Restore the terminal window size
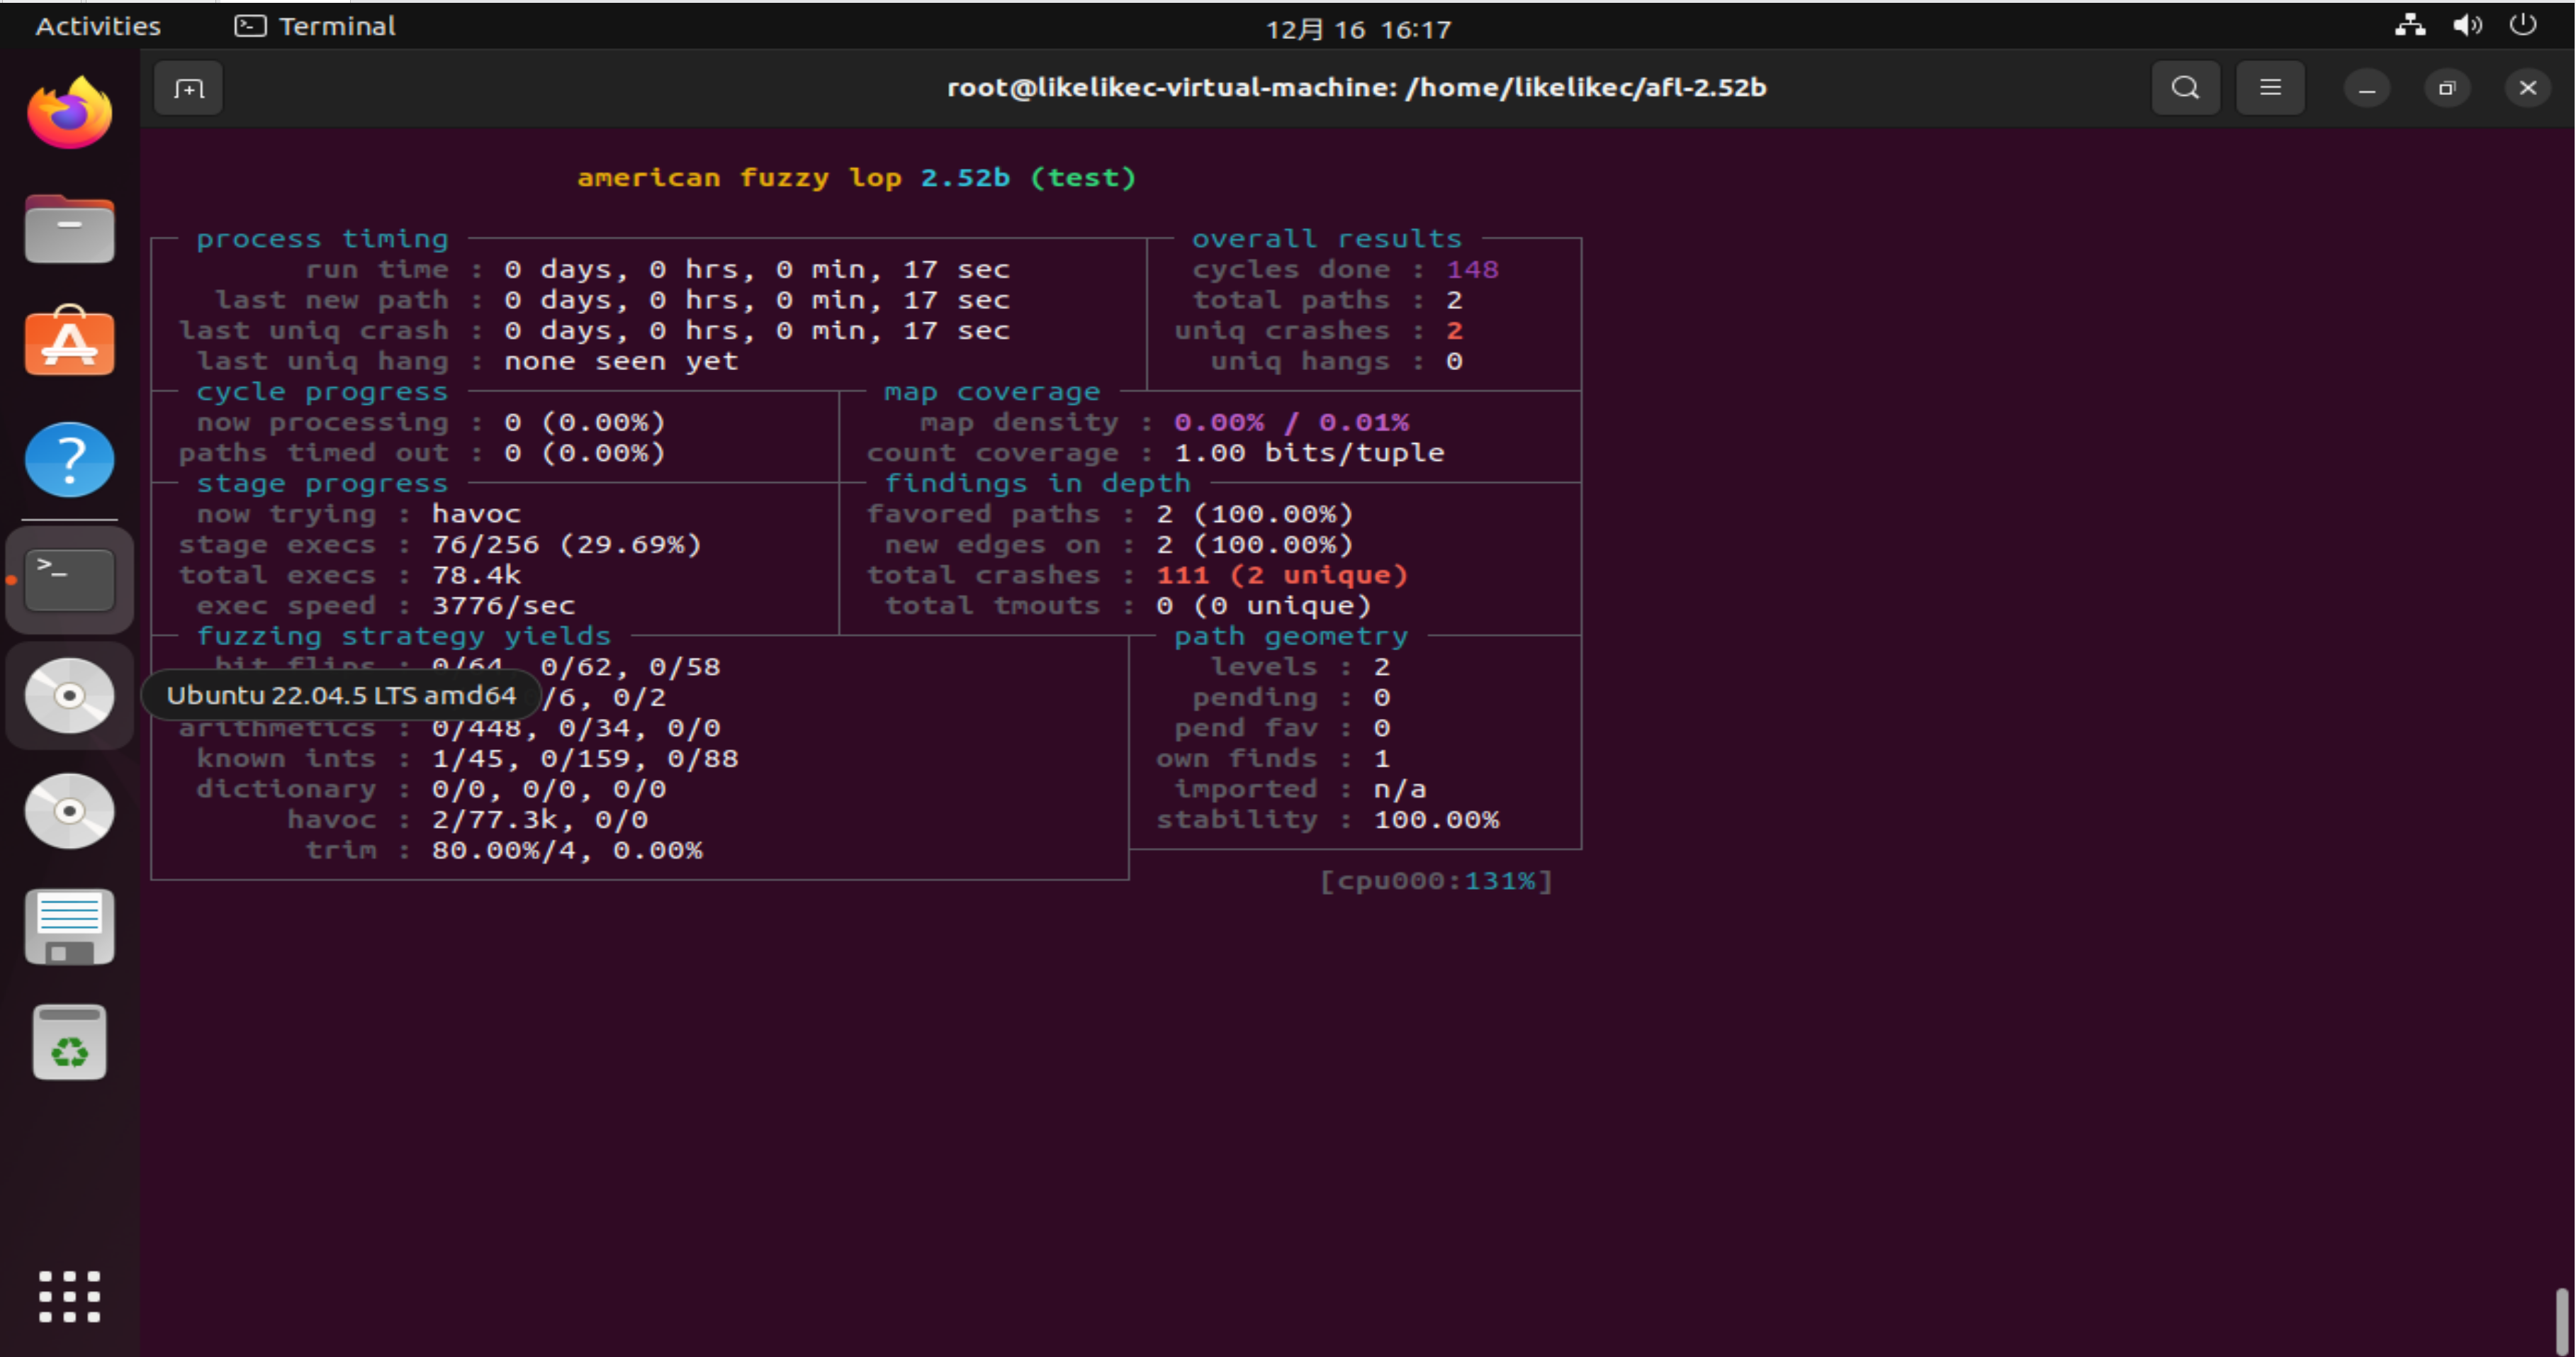The height and width of the screenshot is (1357, 2576). (x=2447, y=89)
